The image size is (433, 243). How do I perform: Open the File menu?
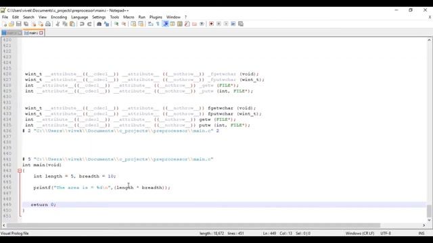(5, 17)
